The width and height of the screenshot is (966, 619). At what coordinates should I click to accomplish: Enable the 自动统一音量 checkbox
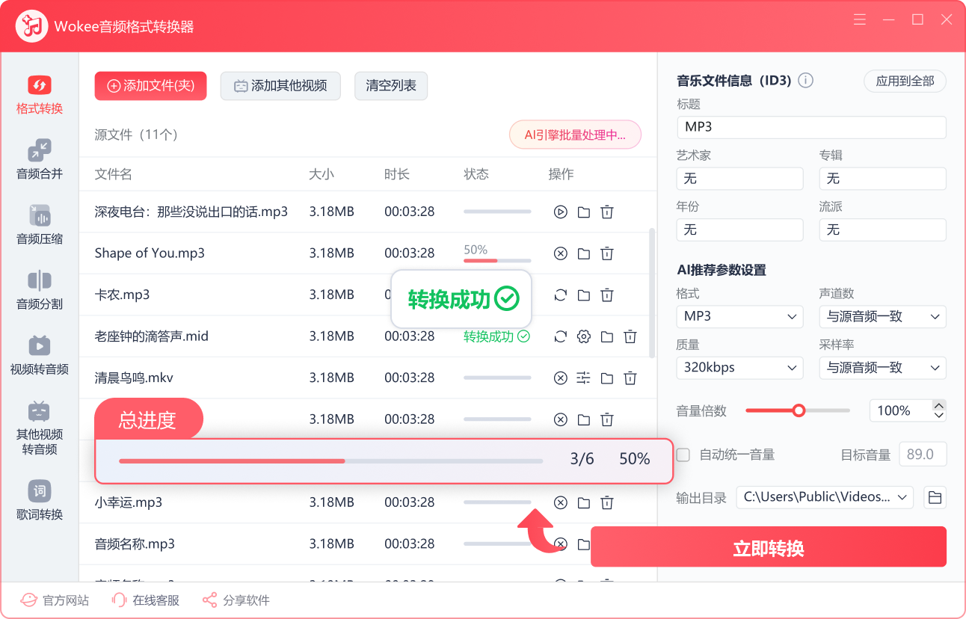coord(684,454)
